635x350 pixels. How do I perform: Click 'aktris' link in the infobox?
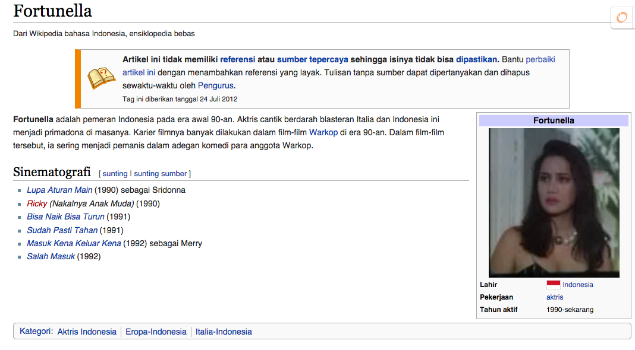tap(555, 297)
